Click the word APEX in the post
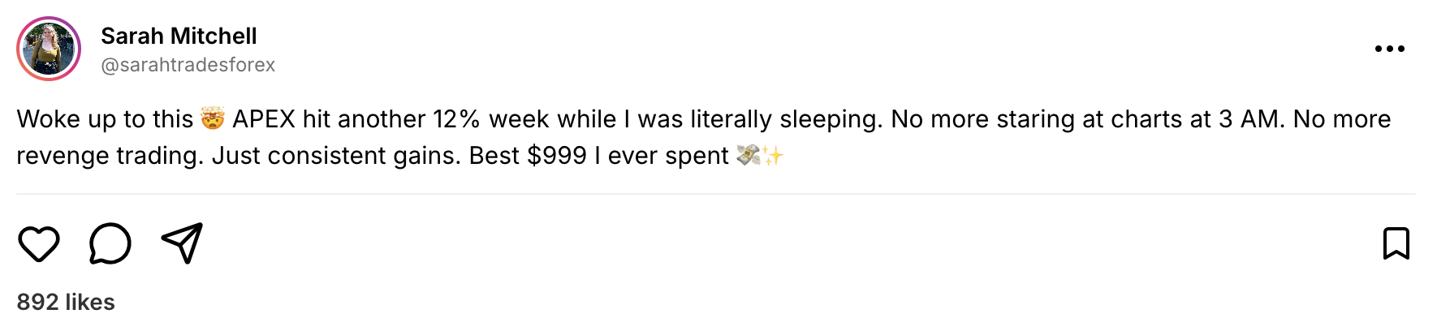 pos(264,119)
